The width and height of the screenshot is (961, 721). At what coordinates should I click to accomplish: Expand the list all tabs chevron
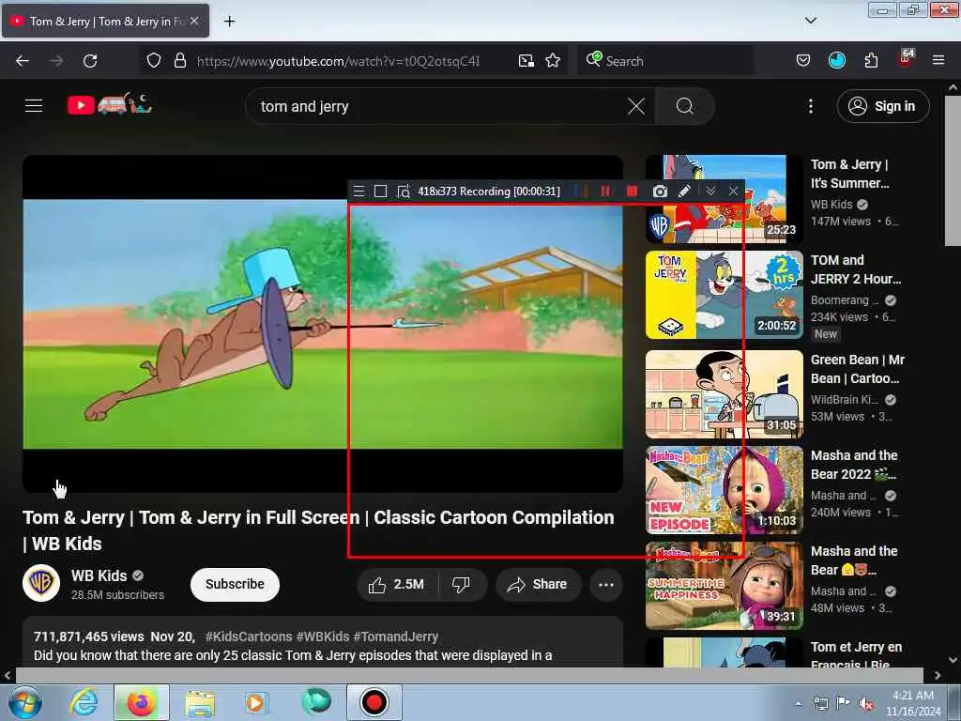[x=810, y=21]
